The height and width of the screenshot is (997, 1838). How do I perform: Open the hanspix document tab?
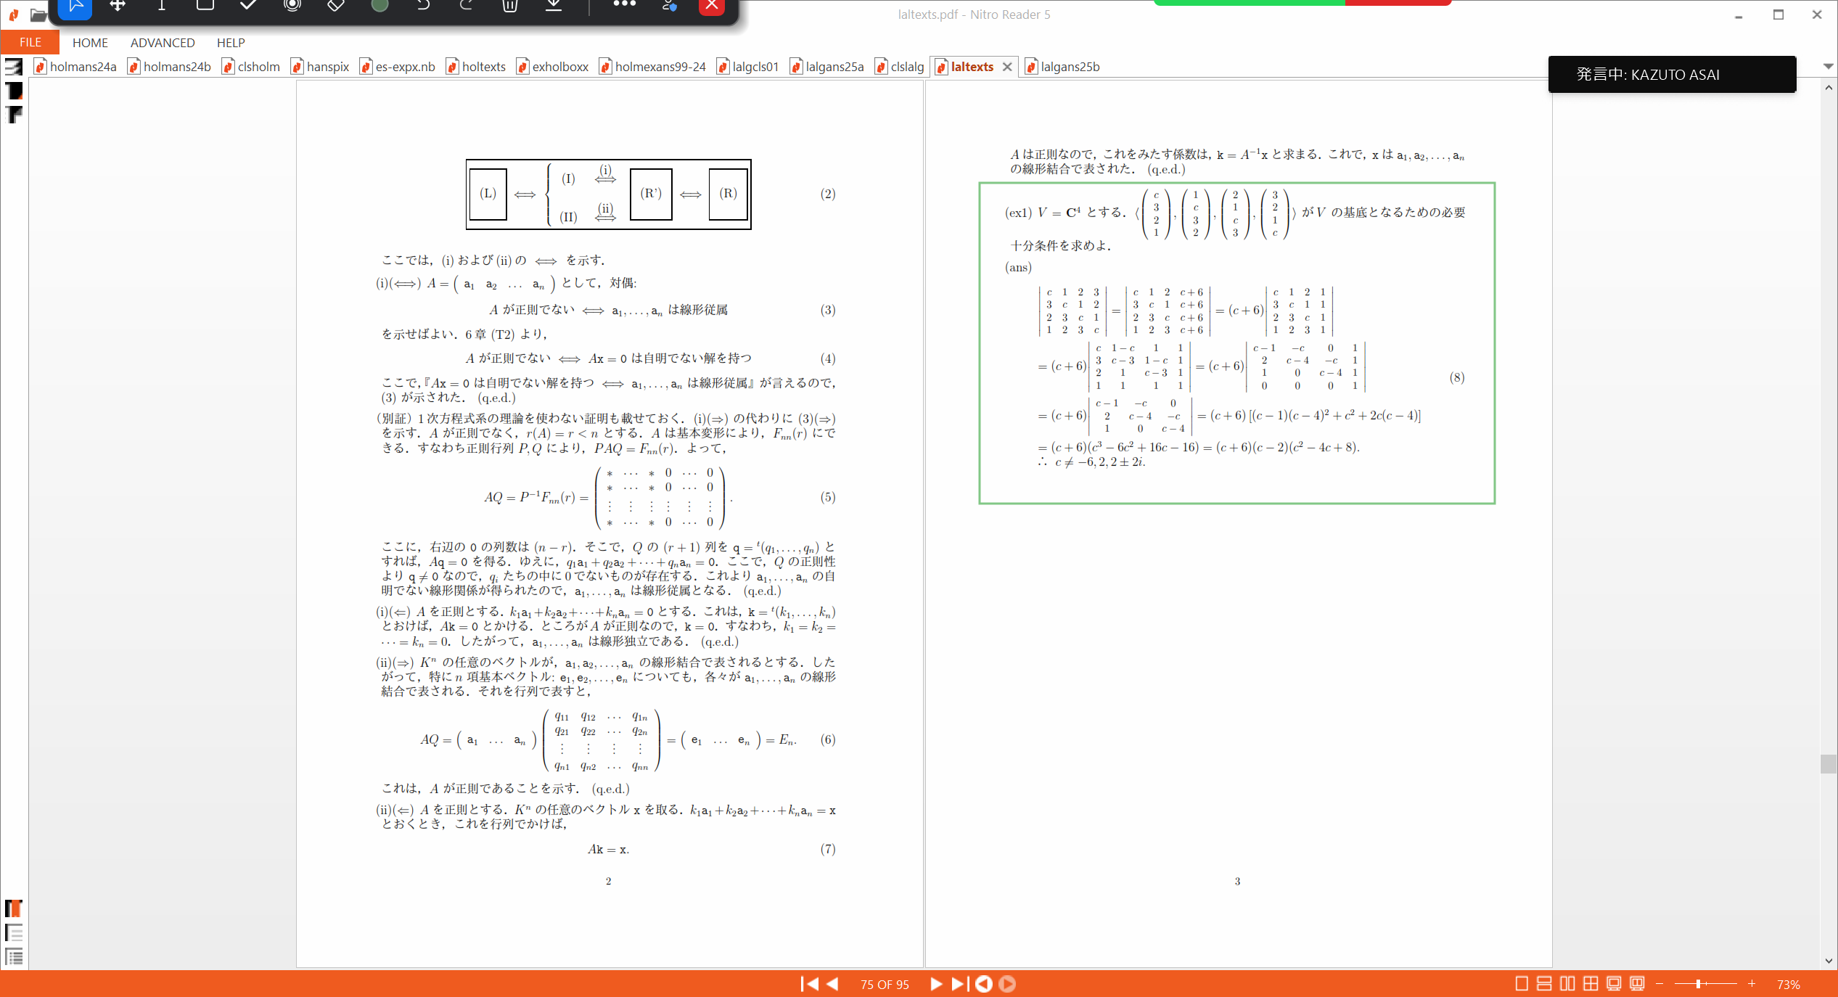[x=320, y=67]
